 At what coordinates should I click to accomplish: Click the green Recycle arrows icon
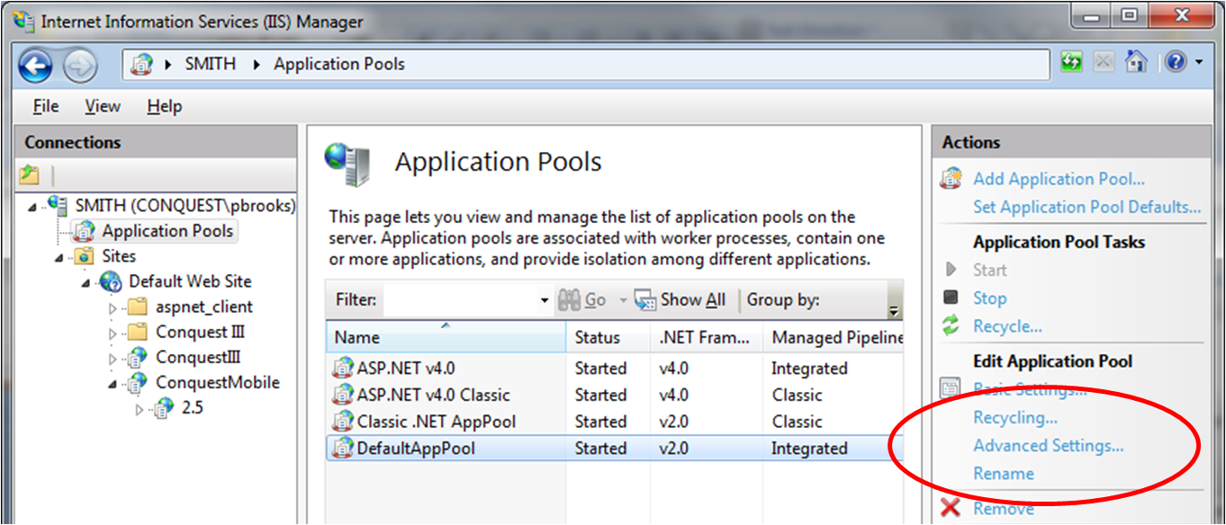click(x=951, y=326)
